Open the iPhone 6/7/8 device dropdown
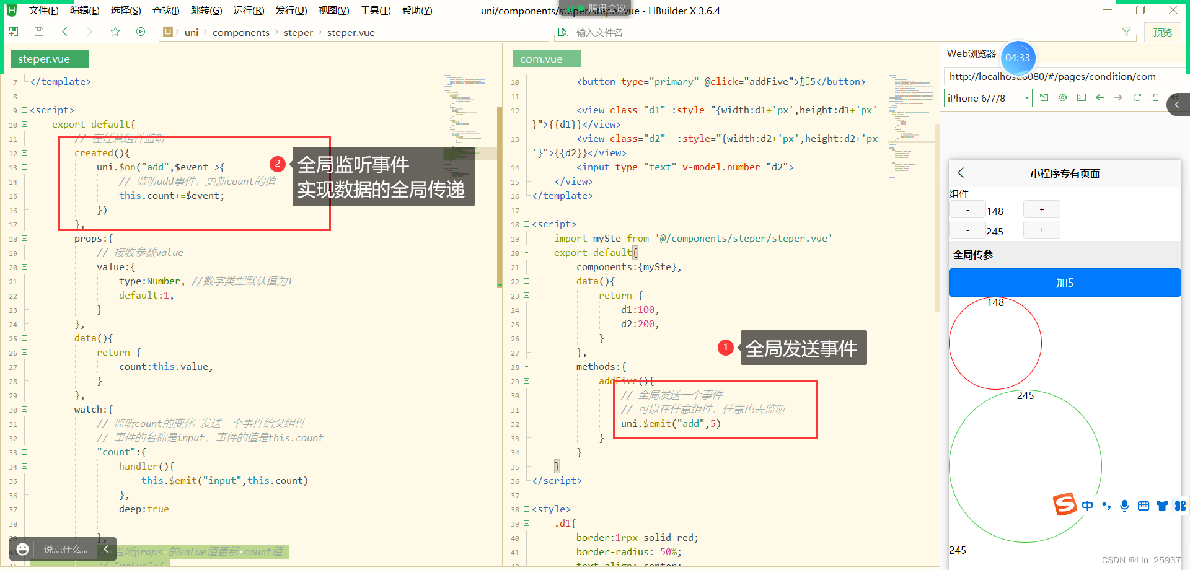Screen dimensions: 1190x570 tap(988, 98)
